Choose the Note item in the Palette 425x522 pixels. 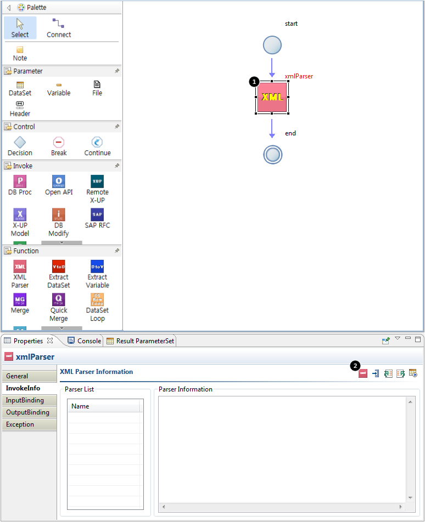coord(20,54)
